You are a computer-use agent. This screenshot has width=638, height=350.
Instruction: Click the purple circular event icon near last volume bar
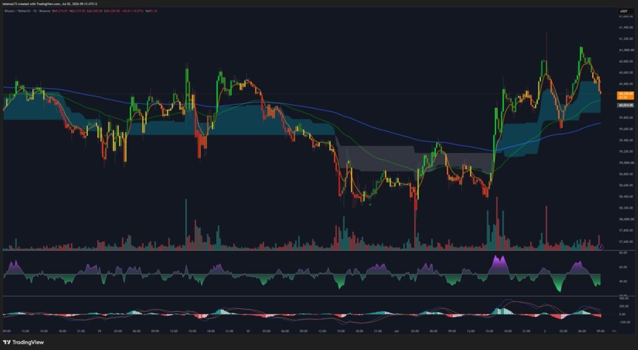click(x=601, y=247)
